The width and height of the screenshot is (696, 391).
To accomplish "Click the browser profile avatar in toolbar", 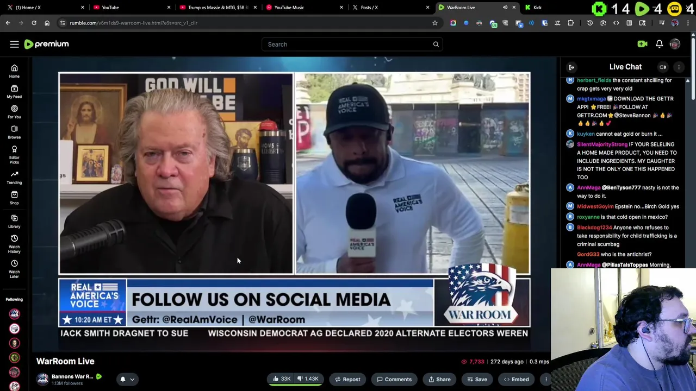I will click(x=675, y=23).
